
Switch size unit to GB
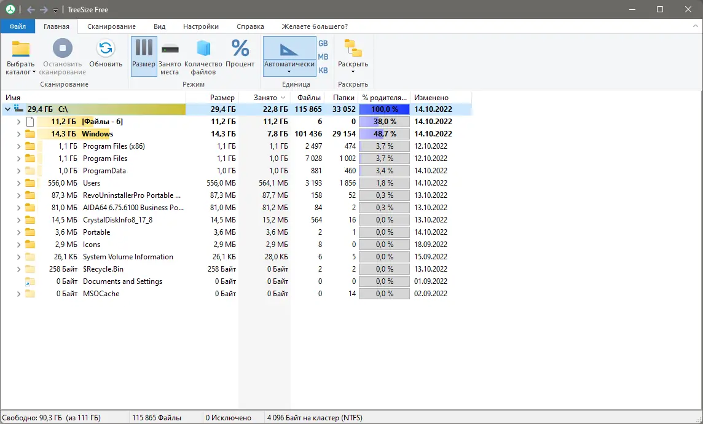click(323, 44)
